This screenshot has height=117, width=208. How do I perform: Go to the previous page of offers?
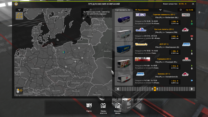tap(118, 89)
